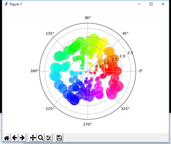The height and width of the screenshot is (144, 171).
Task: Click the 315° angle label
Action: coord(125,108)
